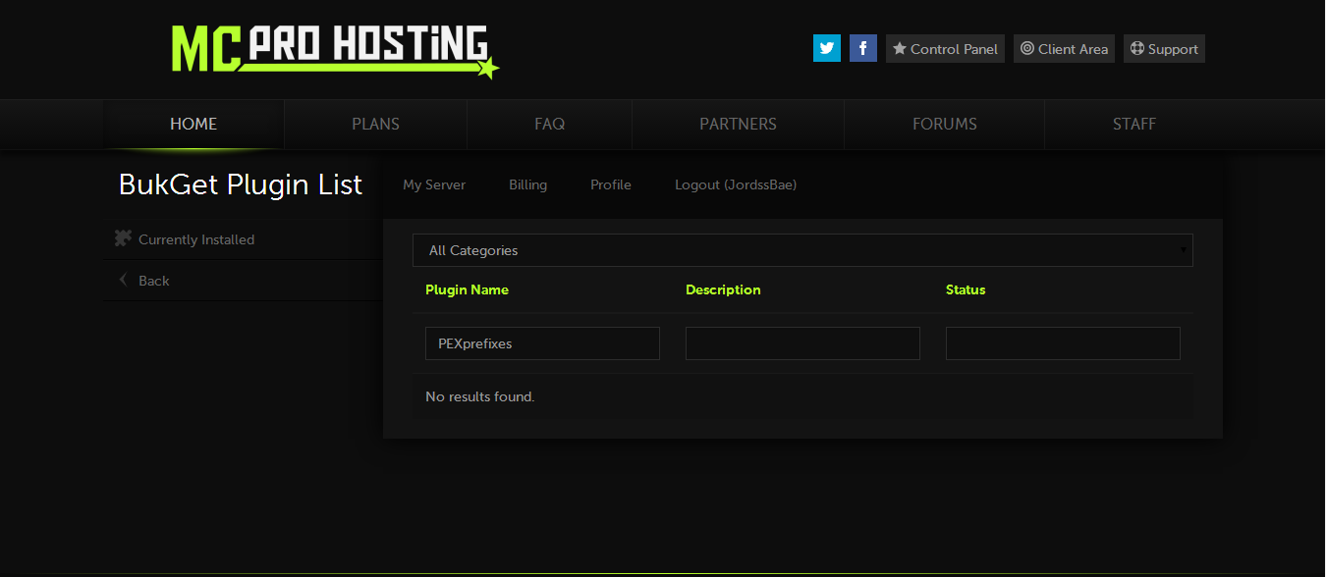Click the MC Pro Hosting logo
Image resolution: width=1326 pixels, height=577 pixels.
(335, 50)
